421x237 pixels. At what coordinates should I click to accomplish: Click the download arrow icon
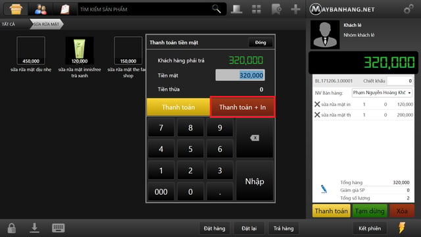(x=34, y=228)
